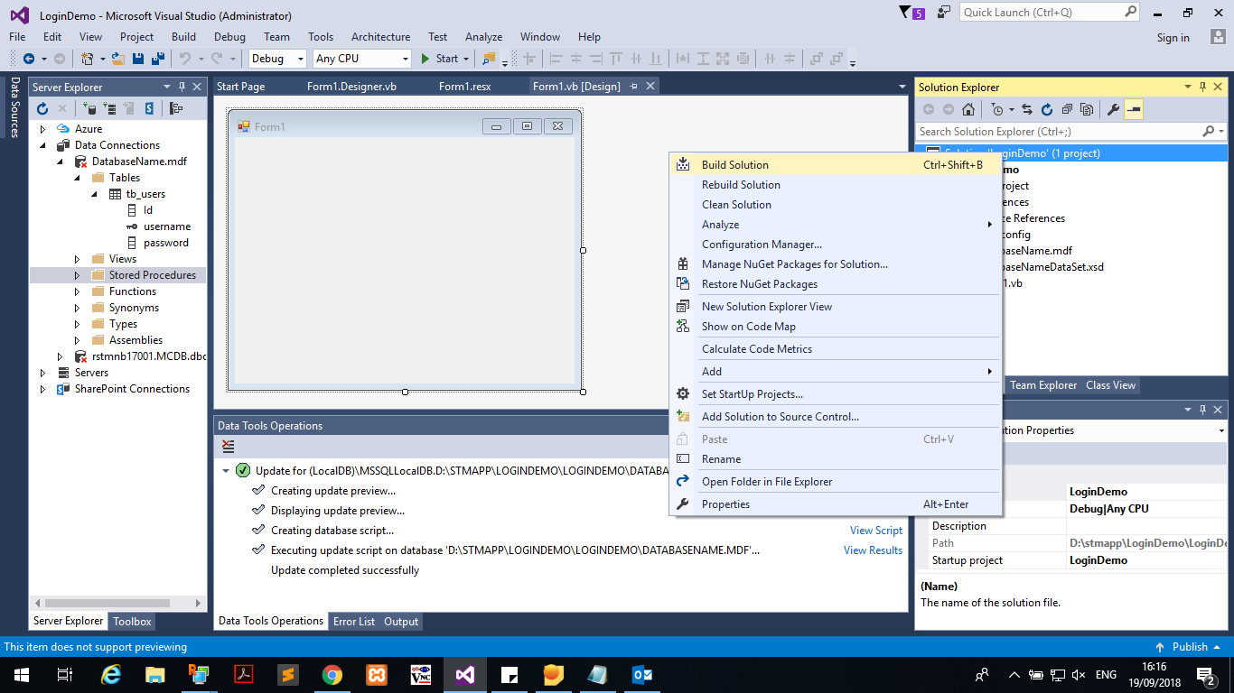Screen dimensions: 1234x693
Task: Click the Connect to Database icon
Action: click(90, 107)
